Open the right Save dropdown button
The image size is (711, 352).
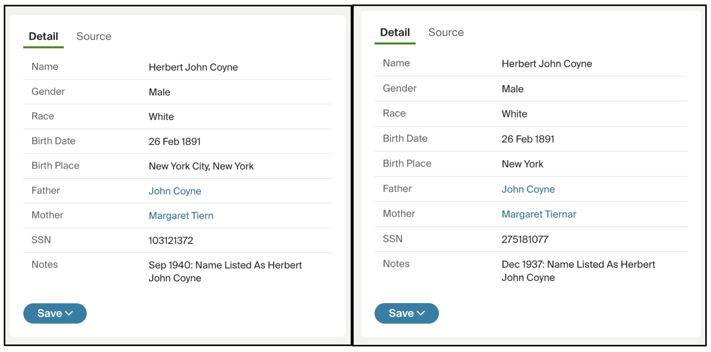(x=406, y=313)
